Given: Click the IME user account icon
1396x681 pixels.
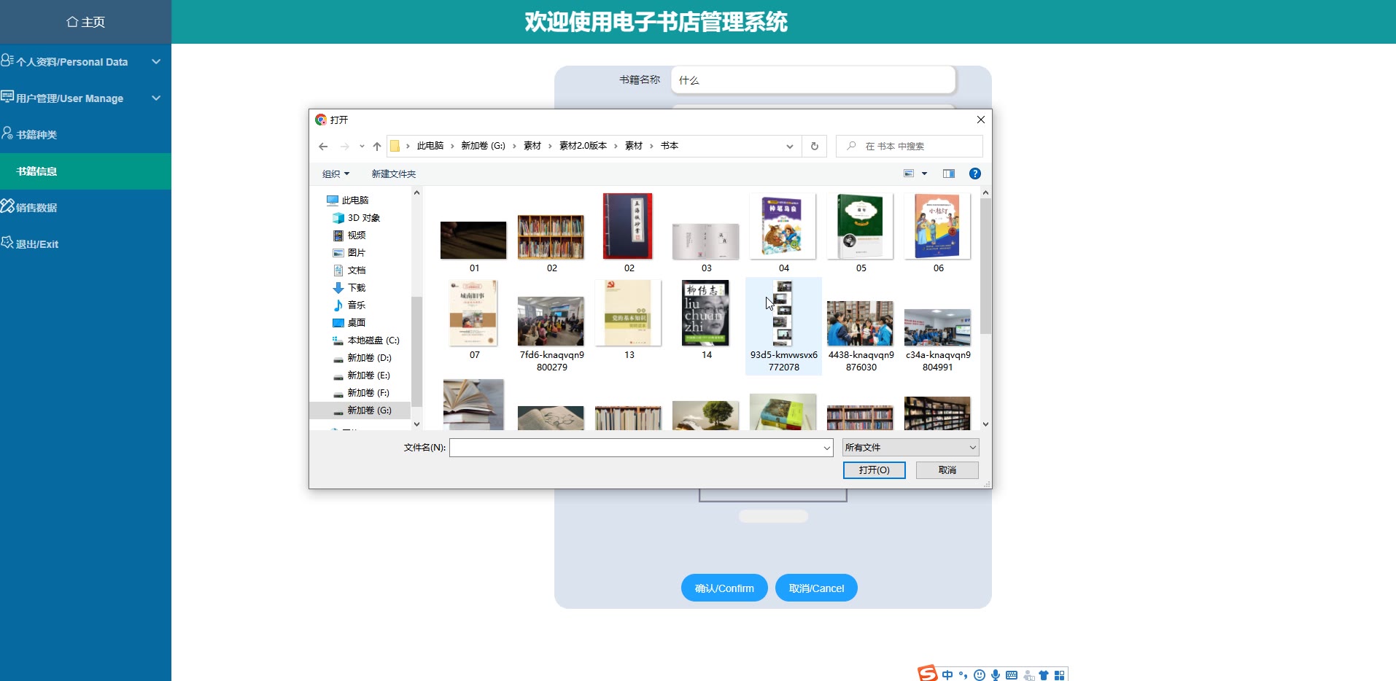Looking at the screenshot, I should [1028, 675].
